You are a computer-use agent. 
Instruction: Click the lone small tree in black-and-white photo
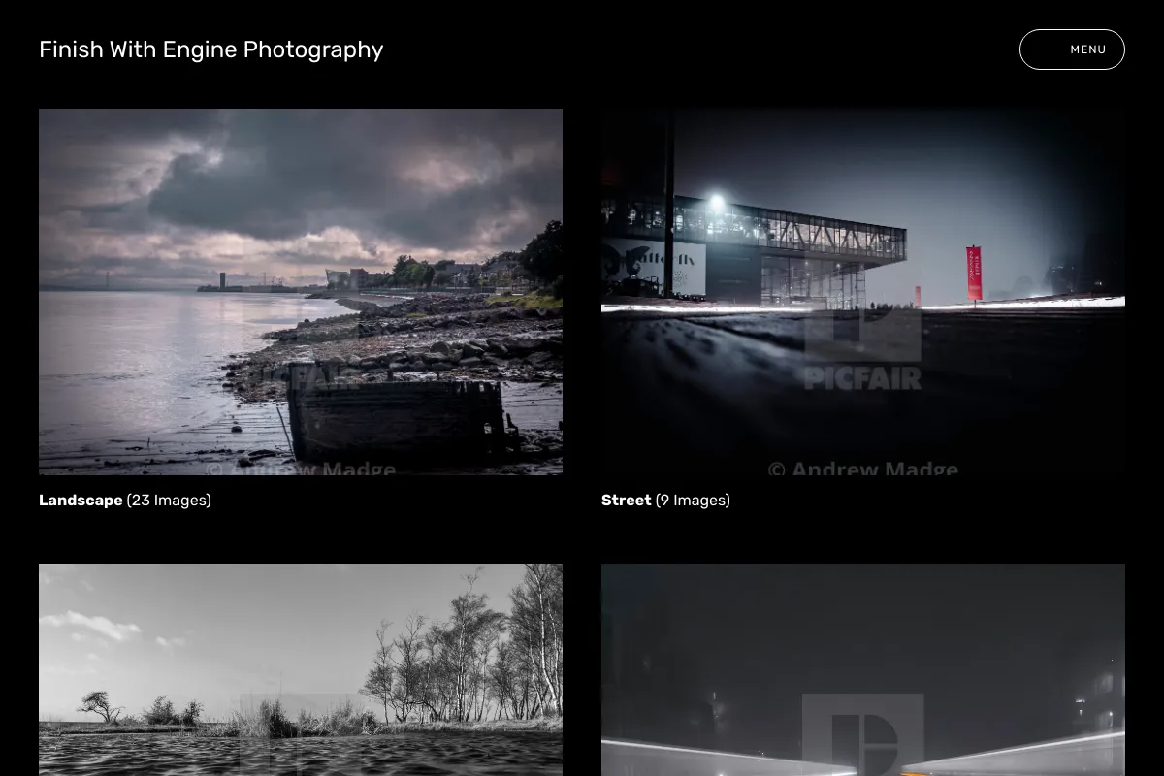(x=100, y=706)
